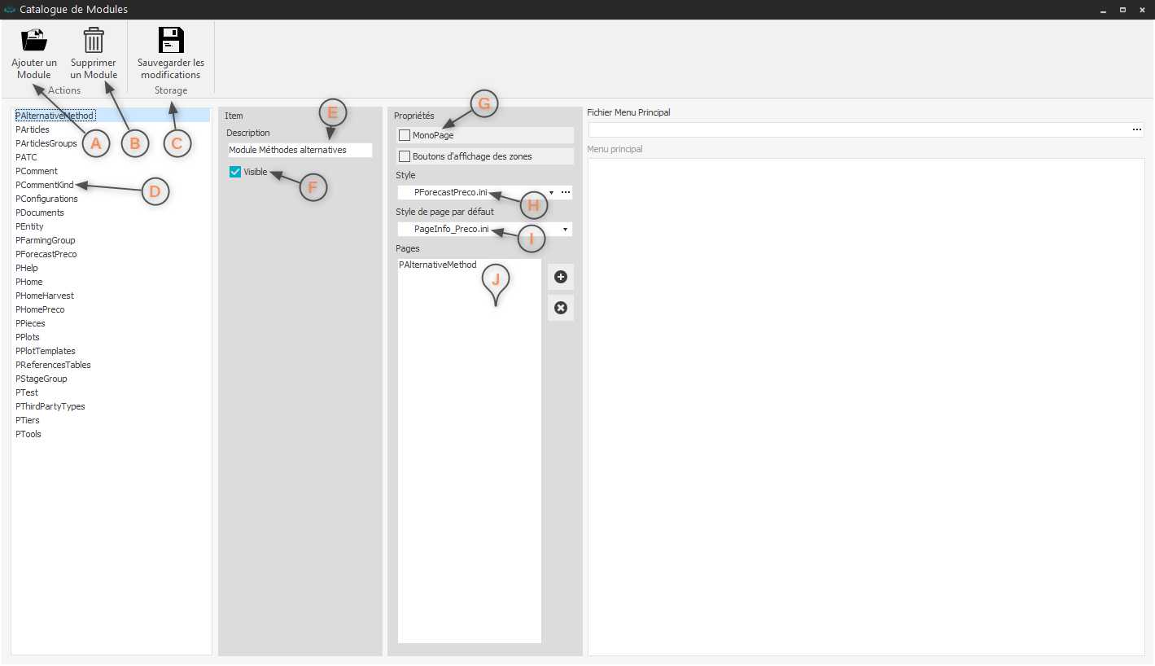Uncheck the Visible checkbox
The width and height of the screenshot is (1155, 666).
(235, 172)
